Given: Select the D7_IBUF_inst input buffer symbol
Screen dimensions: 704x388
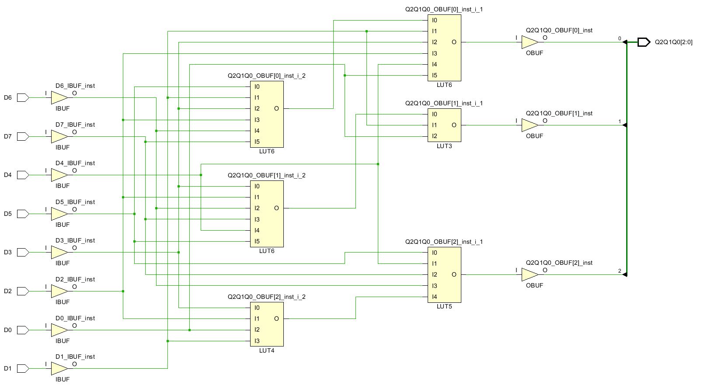Looking at the screenshot, I should 59,136.
